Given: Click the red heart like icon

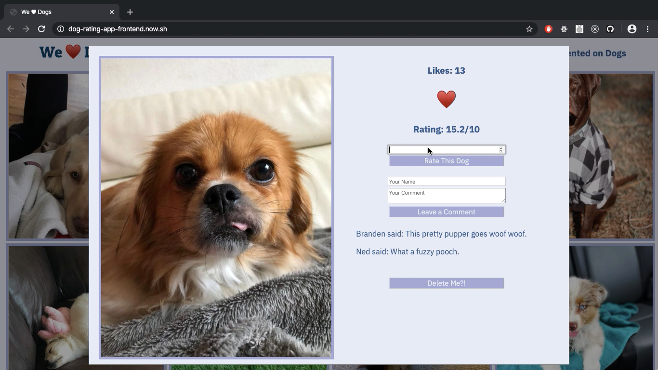Looking at the screenshot, I should tap(446, 99).
